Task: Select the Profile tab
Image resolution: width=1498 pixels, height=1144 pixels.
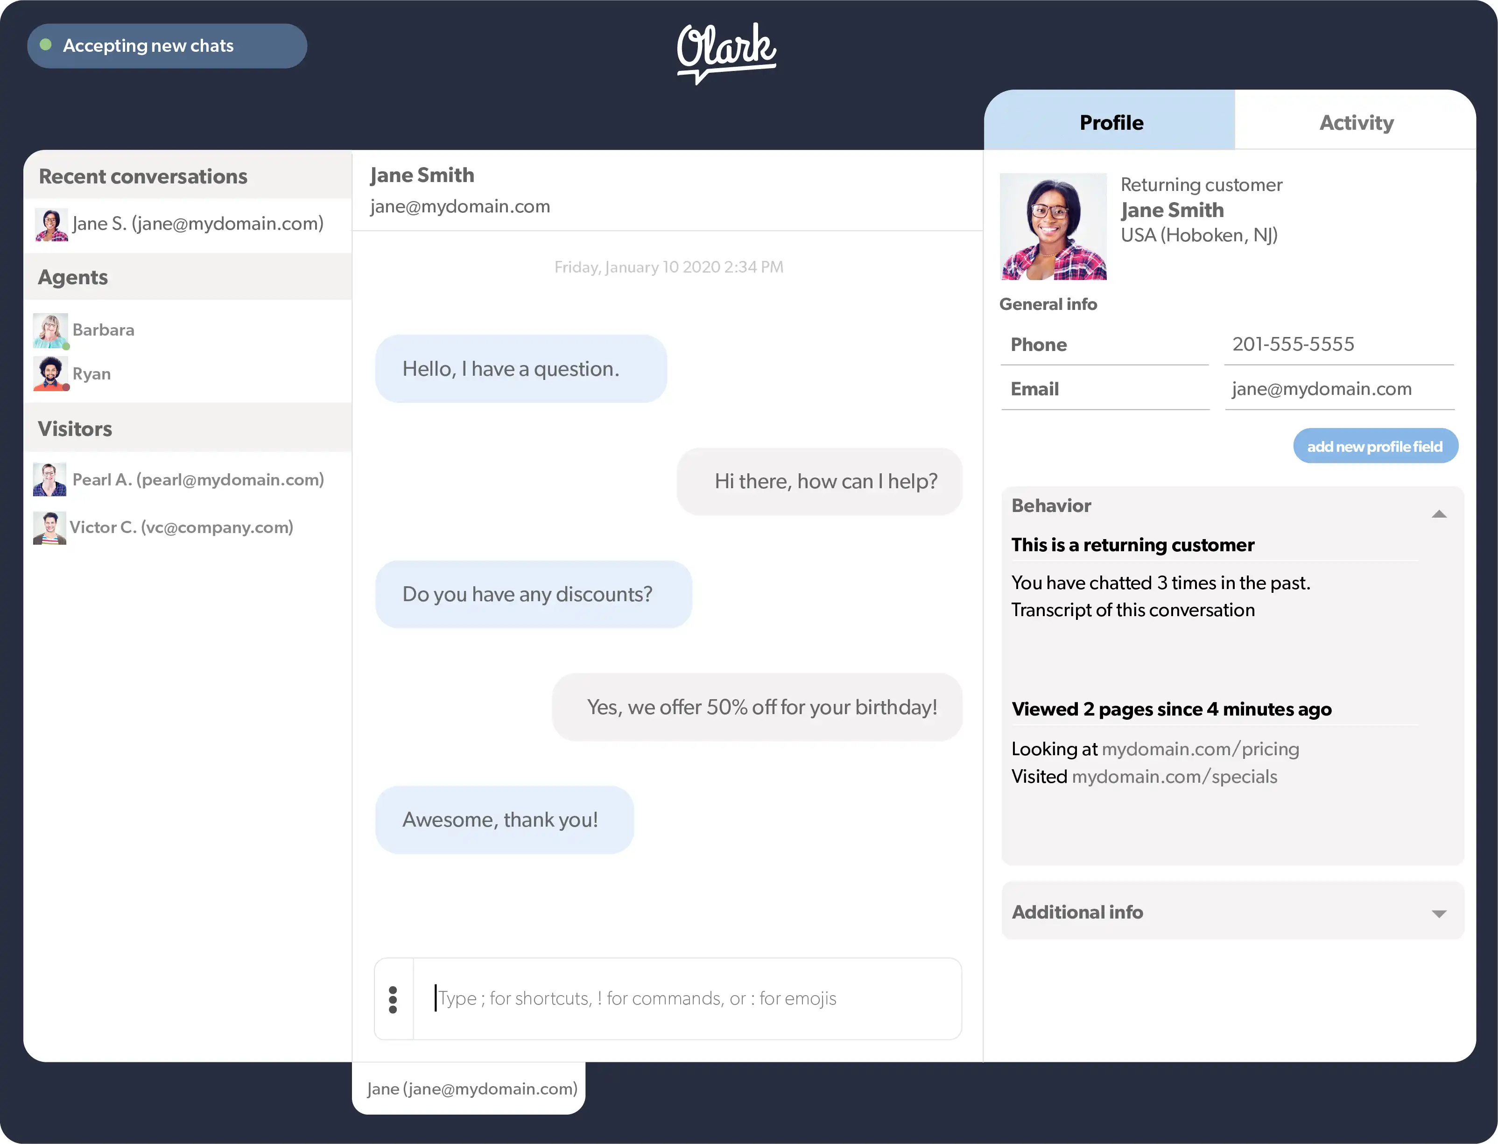Action: [x=1110, y=121]
